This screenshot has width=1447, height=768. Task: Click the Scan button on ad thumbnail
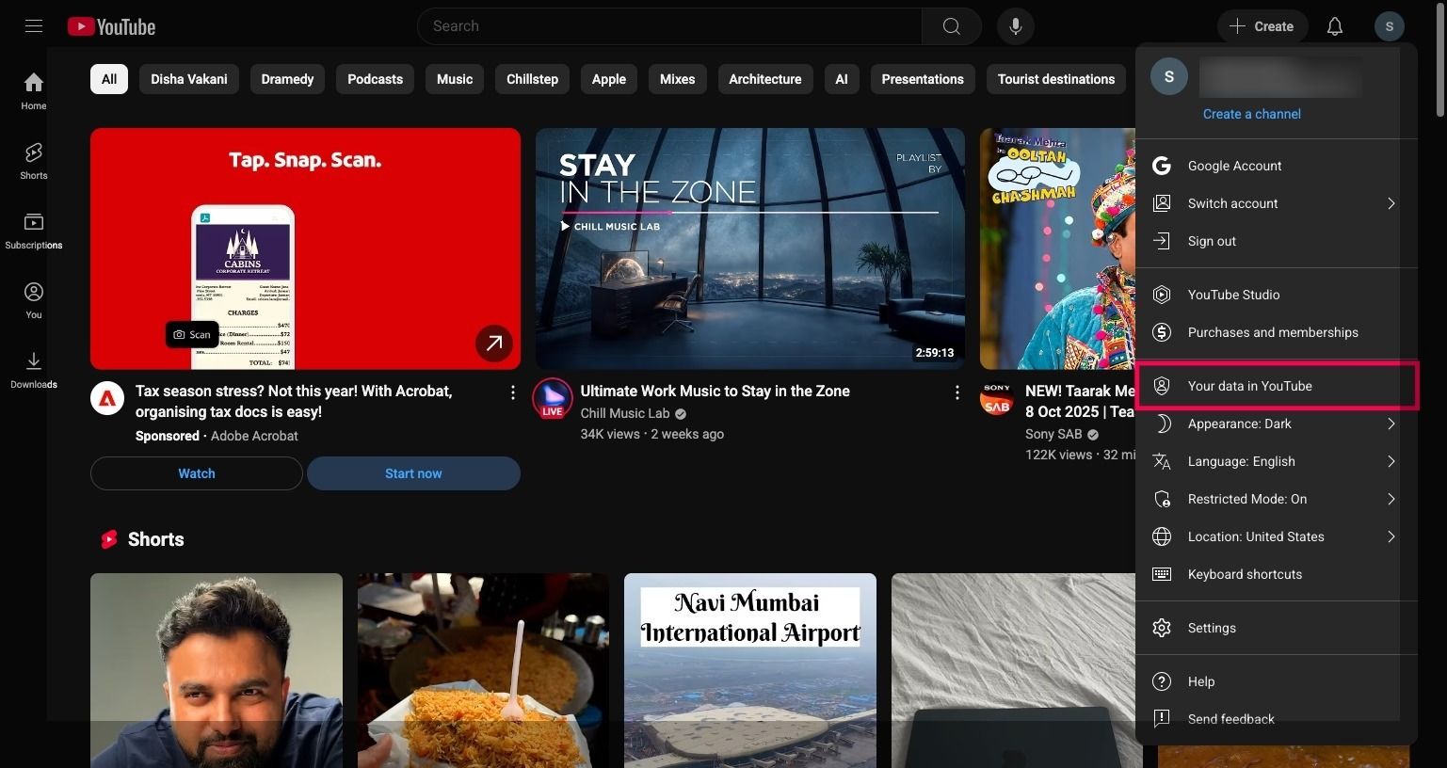click(x=192, y=335)
